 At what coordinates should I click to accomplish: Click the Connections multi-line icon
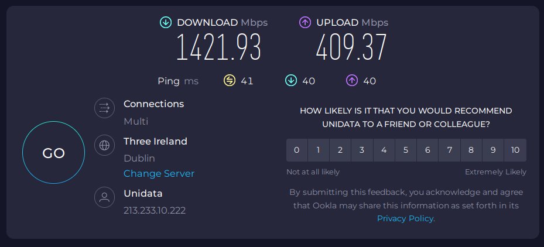(105, 108)
